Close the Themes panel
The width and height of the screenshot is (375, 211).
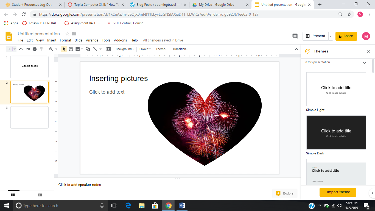click(368, 51)
